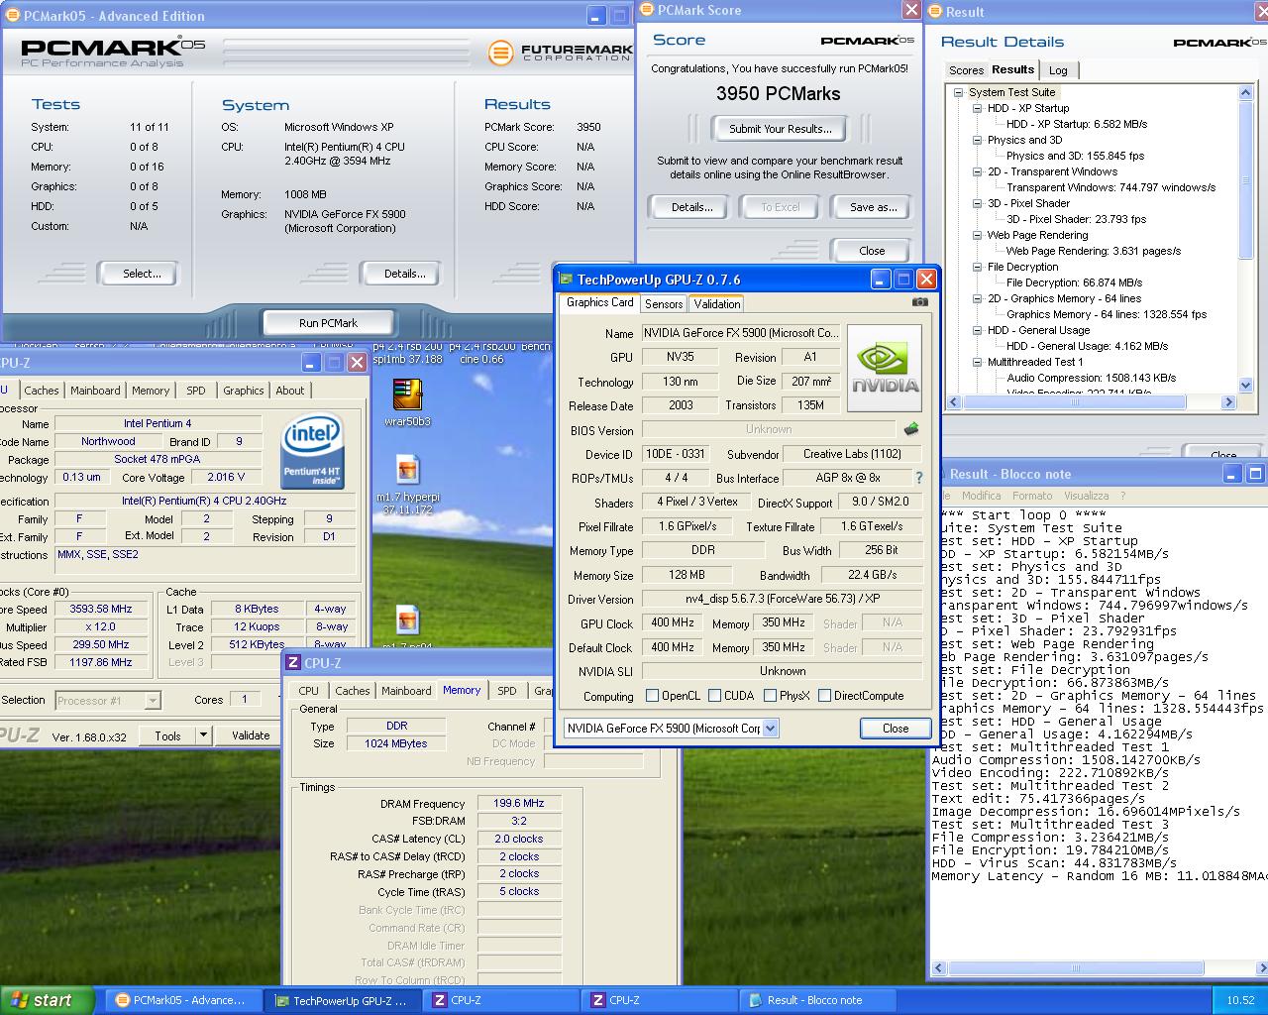This screenshot has height=1015, width=1268.
Task: Click the GPU-Z title bar app icon
Action: (566, 280)
